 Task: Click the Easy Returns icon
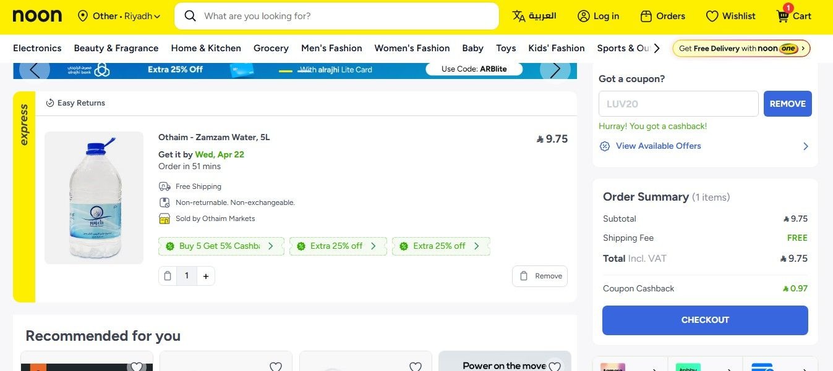point(50,103)
